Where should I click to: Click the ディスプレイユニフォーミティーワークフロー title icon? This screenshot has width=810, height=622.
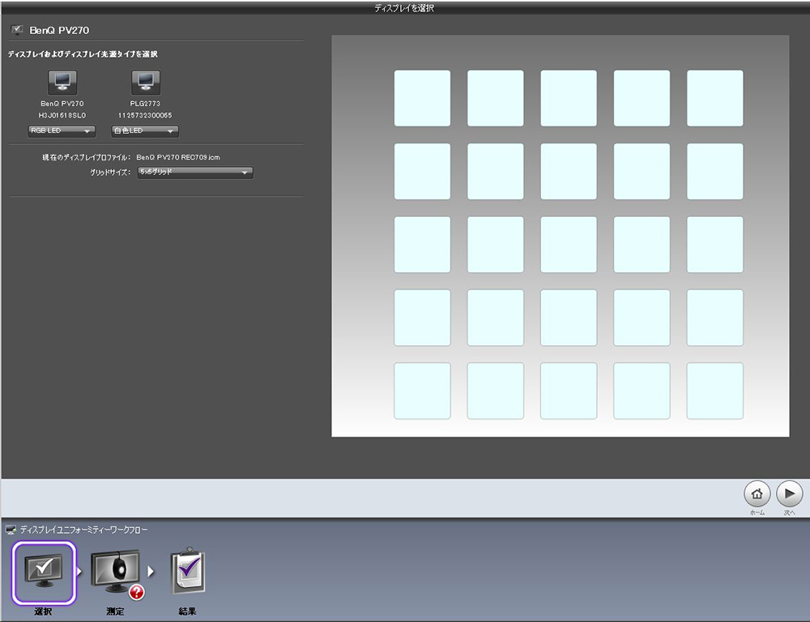(11, 529)
